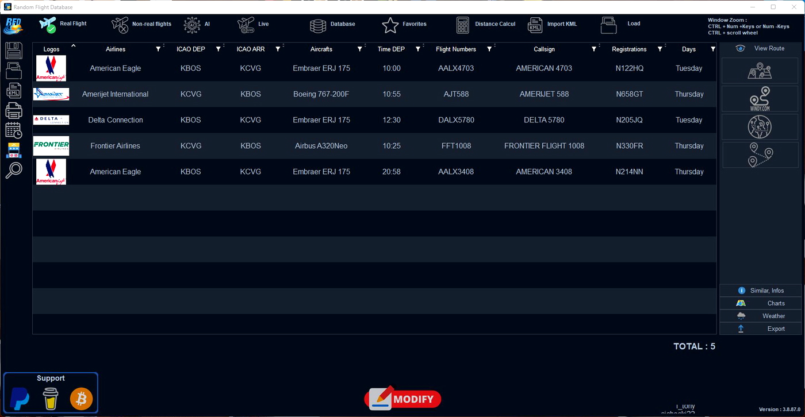Open Import KML
Viewport: 805px width, 417px height.
click(x=552, y=24)
